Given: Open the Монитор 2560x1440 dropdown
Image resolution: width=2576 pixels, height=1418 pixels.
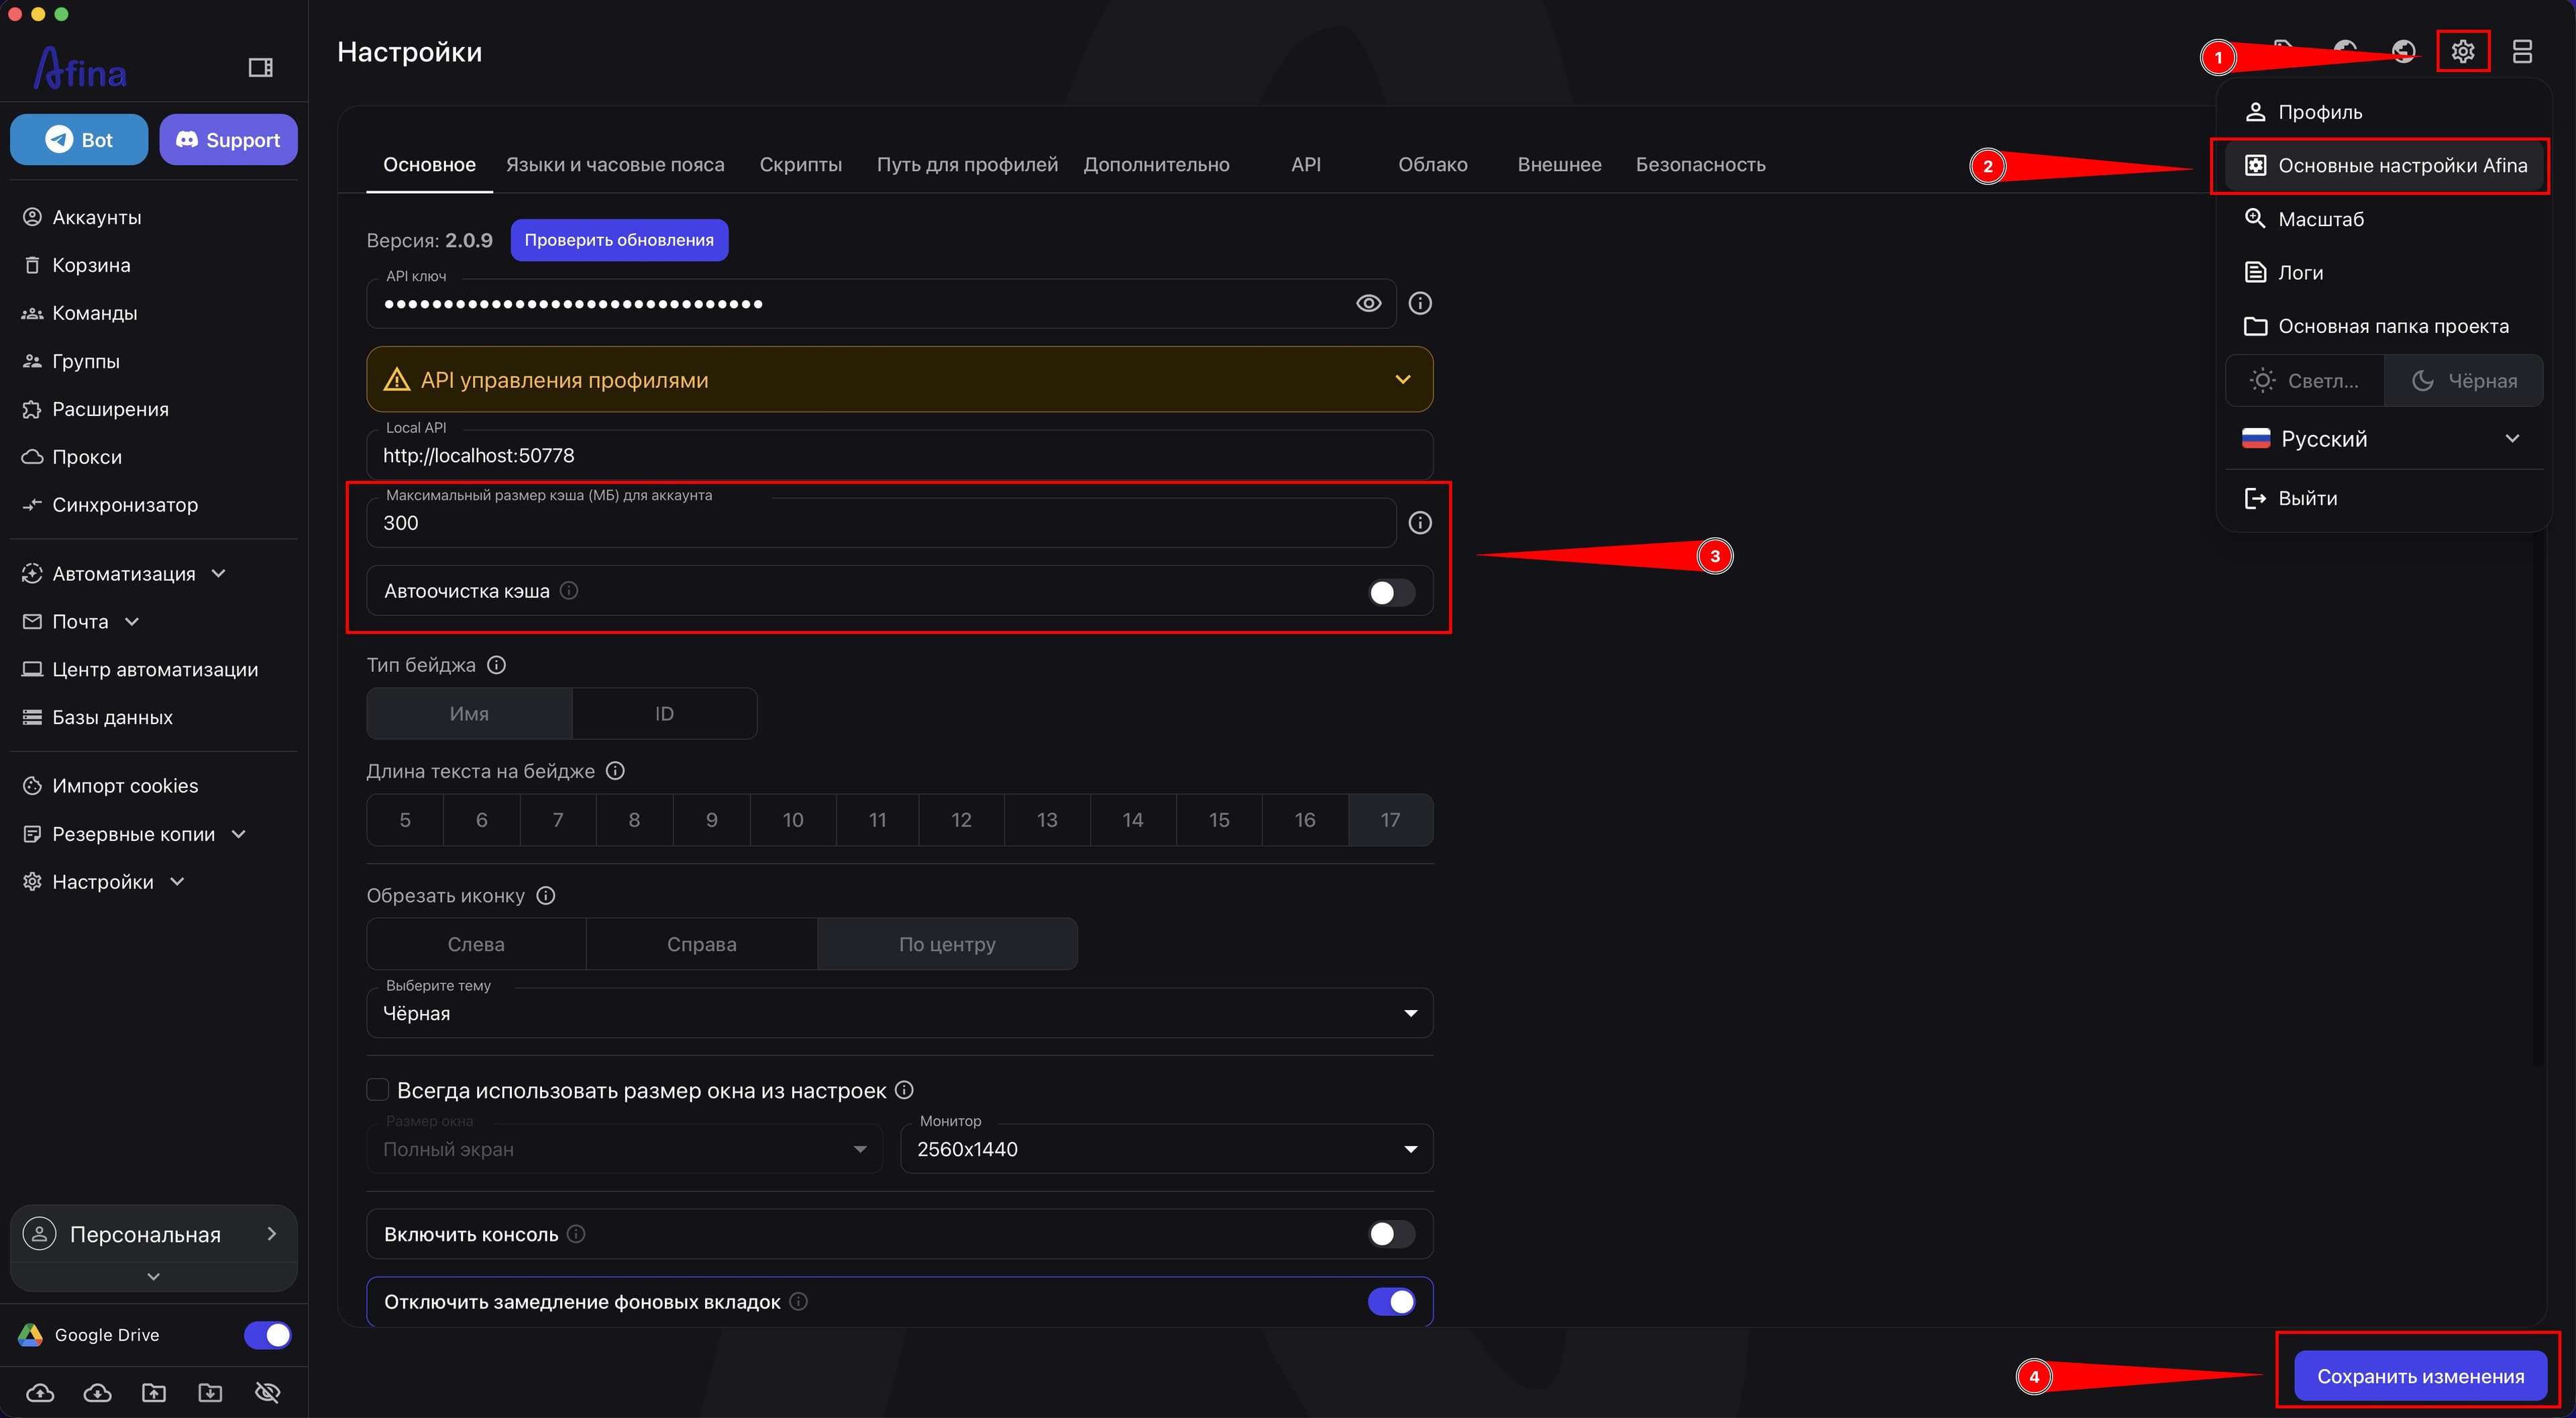Looking at the screenshot, I should coord(1166,1149).
